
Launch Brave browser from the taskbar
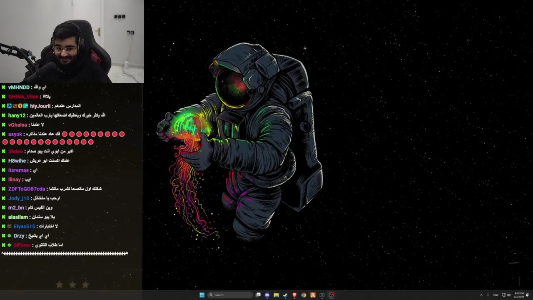294,295
